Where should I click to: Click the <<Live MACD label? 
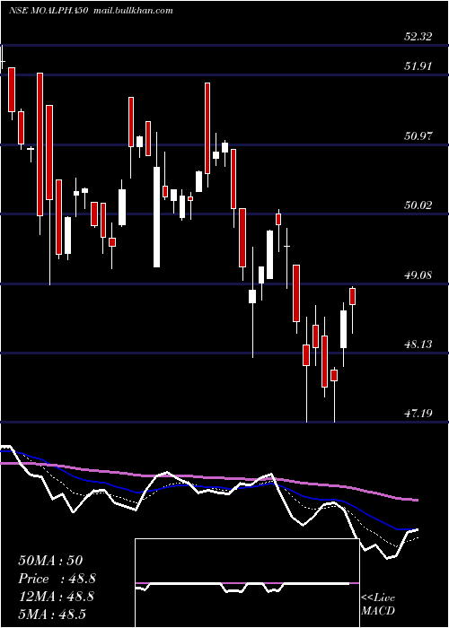coord(378,604)
